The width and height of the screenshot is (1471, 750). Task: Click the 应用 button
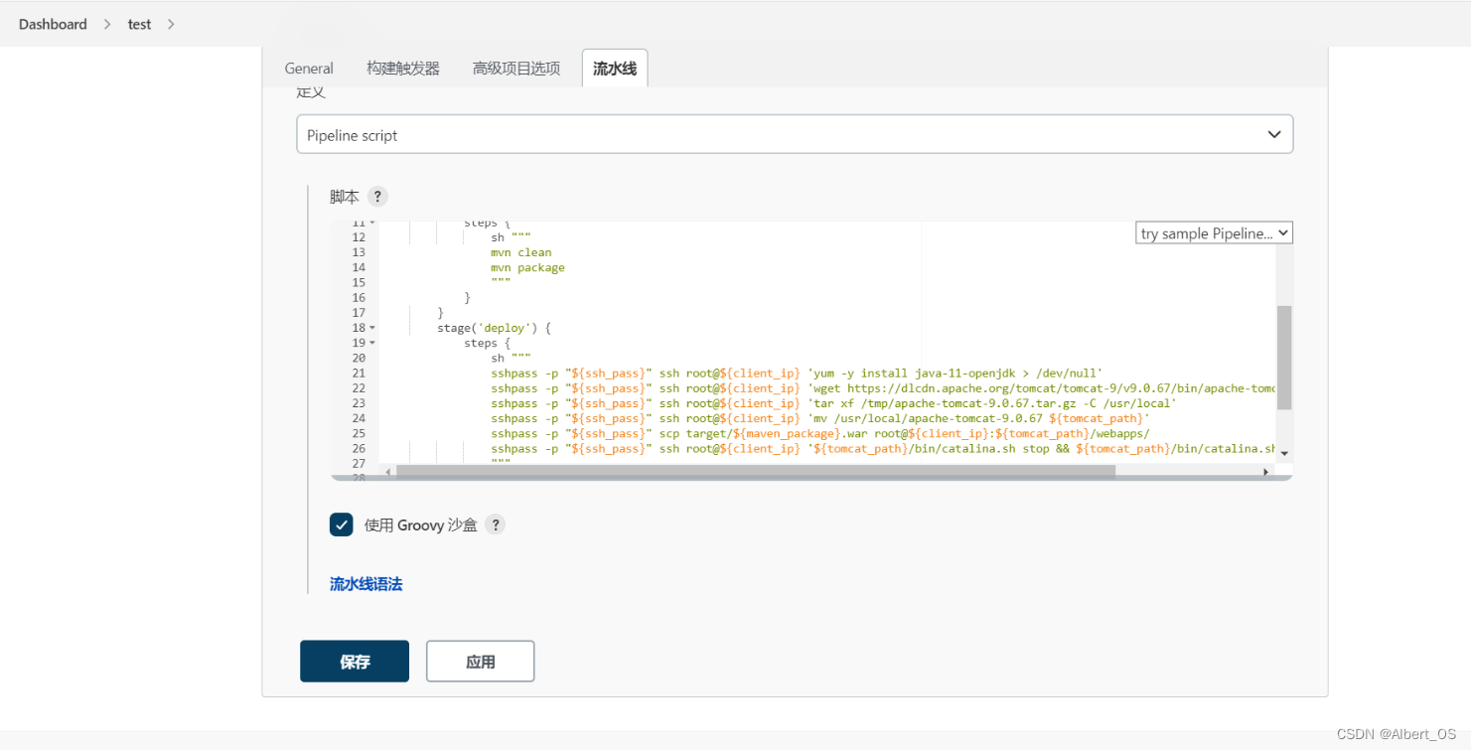click(481, 662)
